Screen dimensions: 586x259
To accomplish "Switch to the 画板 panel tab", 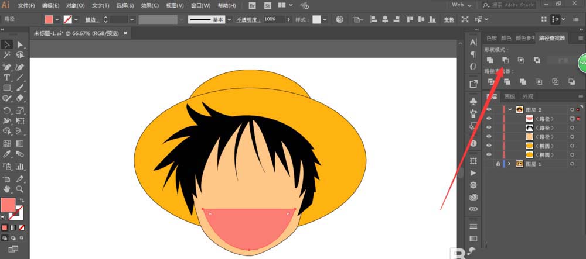I will [x=510, y=96].
